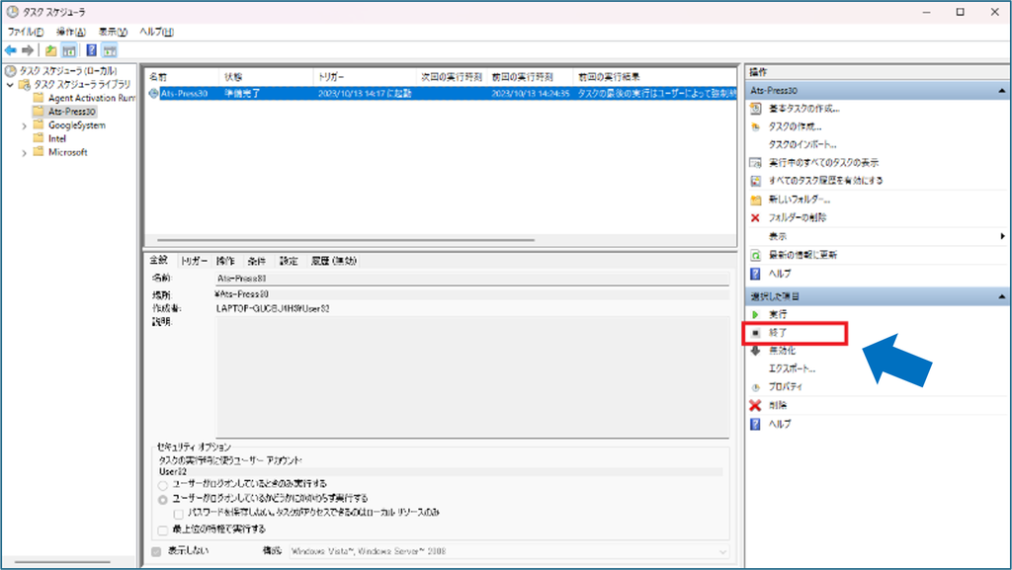Switch to the トリガー tab
1012x570 pixels.
[x=194, y=261]
